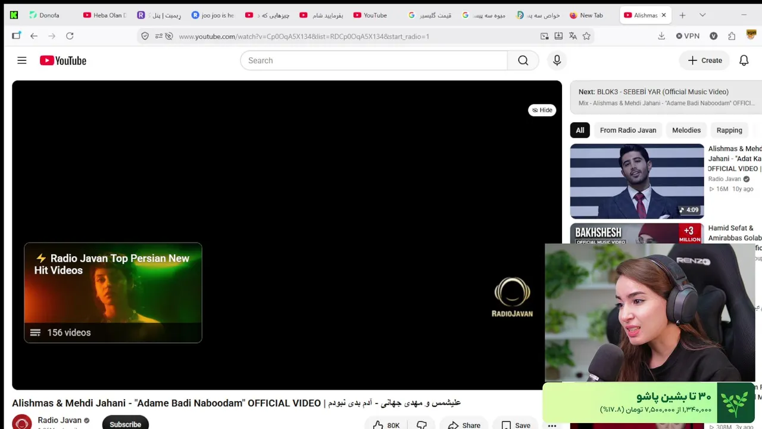The height and width of the screenshot is (429, 762).
Task: Subscribe to Radio Javan
Action: tap(125, 424)
